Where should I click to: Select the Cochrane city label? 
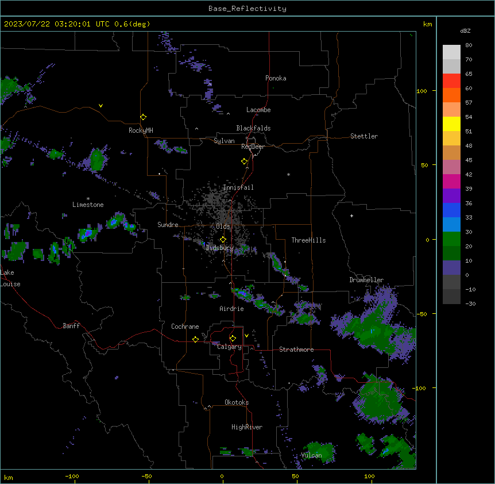(x=185, y=326)
